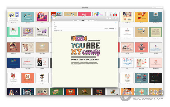Click into the Subject field
This screenshot has height=107, width=170.
pos(85,26)
